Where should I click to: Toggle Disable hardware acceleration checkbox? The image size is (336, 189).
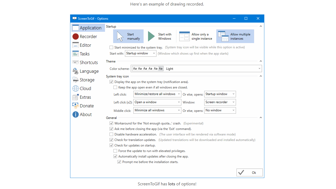point(111,134)
